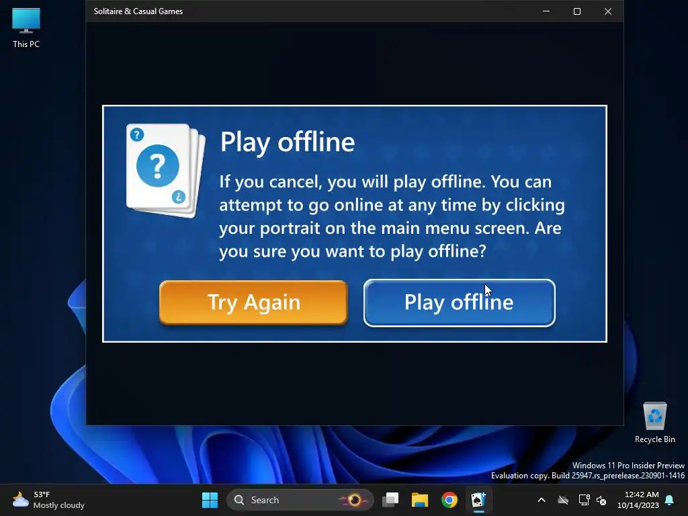Maximize the Solitaire & Casual Games window
Screen dimensions: 688x516
pyautogui.click(x=577, y=11)
